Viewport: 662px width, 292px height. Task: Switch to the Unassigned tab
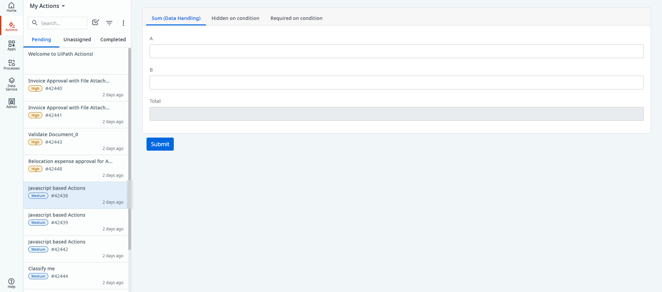77,40
